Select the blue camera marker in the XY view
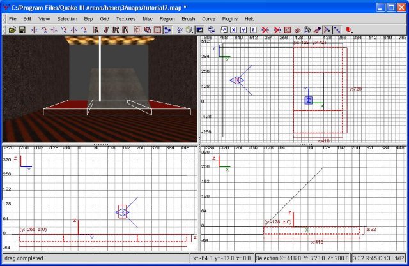409x266 pixels. point(237,80)
